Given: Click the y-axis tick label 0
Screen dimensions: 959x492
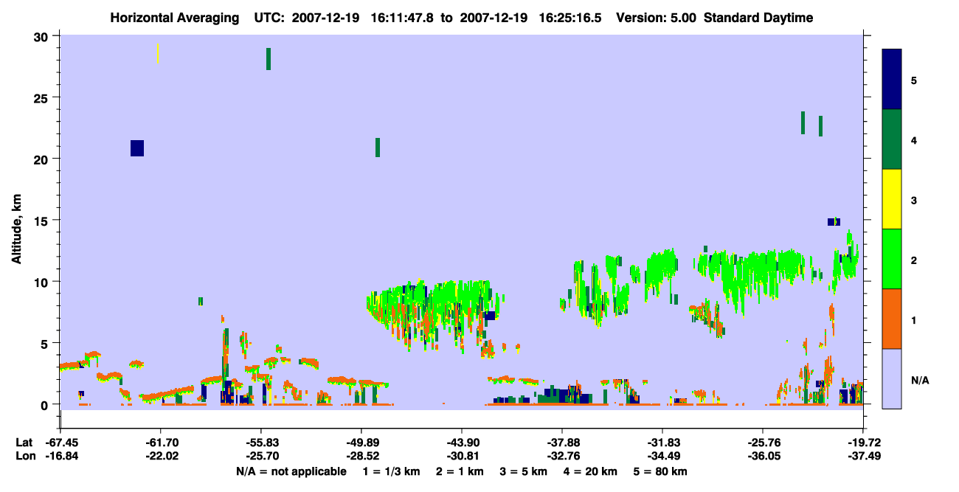Looking at the screenshot, I should (x=46, y=404).
